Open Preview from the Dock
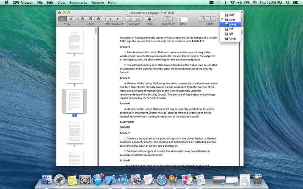 pyautogui.click(x=136, y=179)
